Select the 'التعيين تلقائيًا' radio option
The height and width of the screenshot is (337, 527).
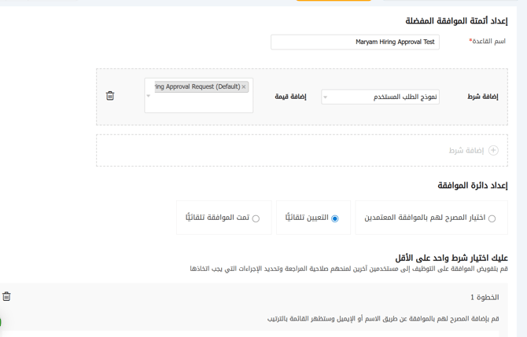335,218
